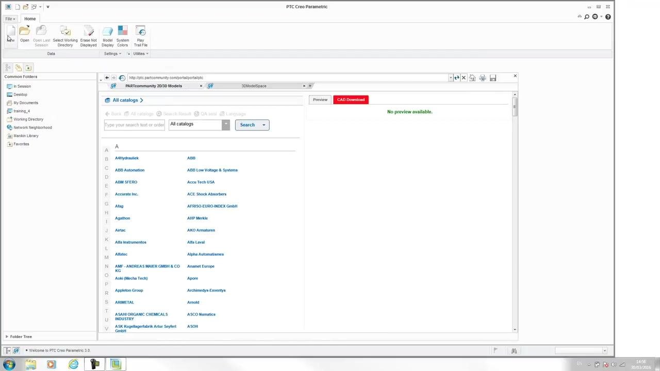Go to the browser home page
The image size is (660, 371).
coord(472,78)
